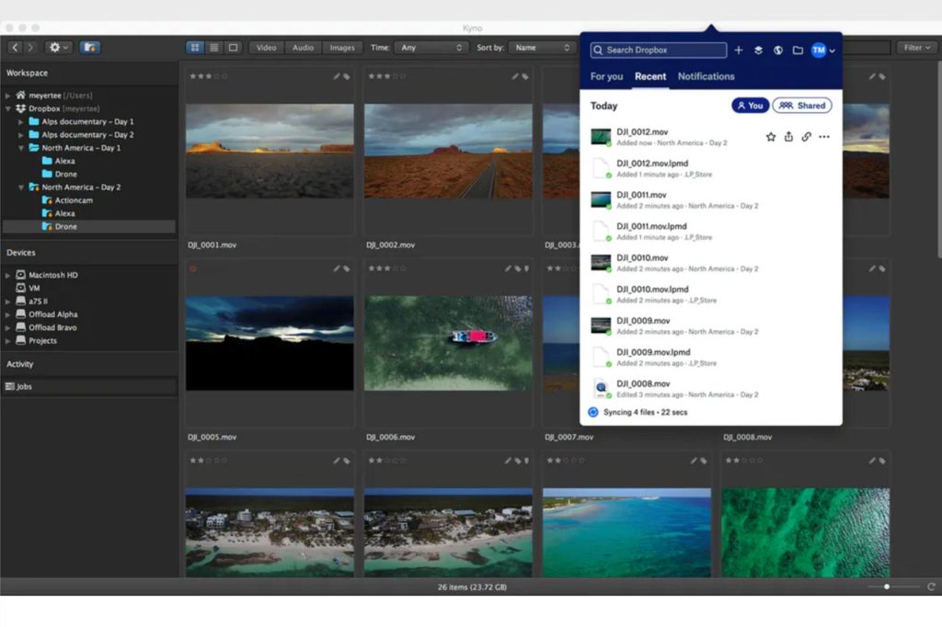
Task: Select the Shared filter pill
Action: 802,106
